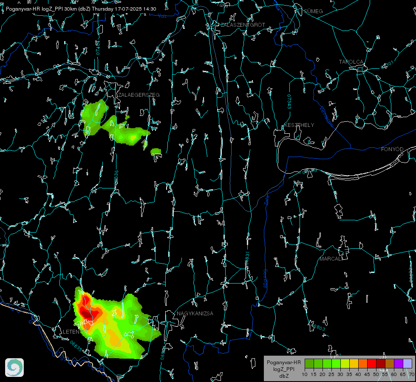Click the 60–65 dBZ purple legend swatch

pyautogui.click(x=399, y=363)
